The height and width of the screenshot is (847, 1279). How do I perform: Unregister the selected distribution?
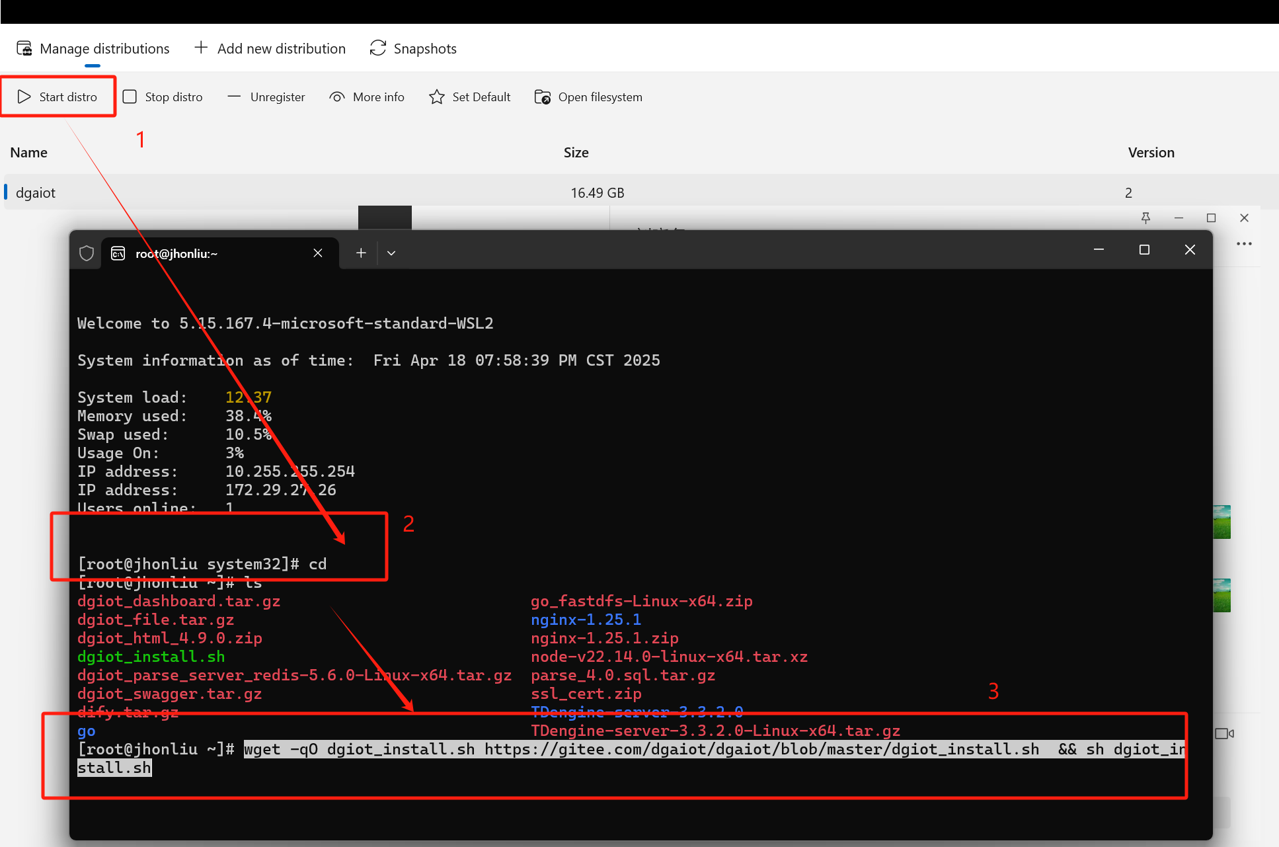tap(266, 97)
